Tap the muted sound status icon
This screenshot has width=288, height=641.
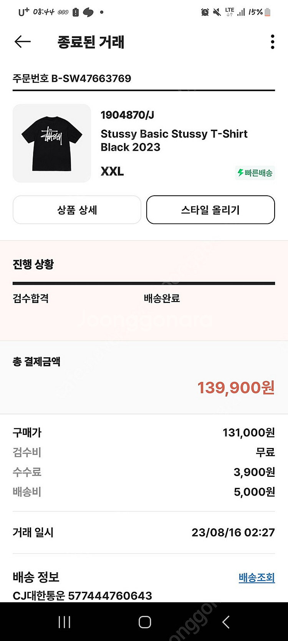[x=217, y=12]
